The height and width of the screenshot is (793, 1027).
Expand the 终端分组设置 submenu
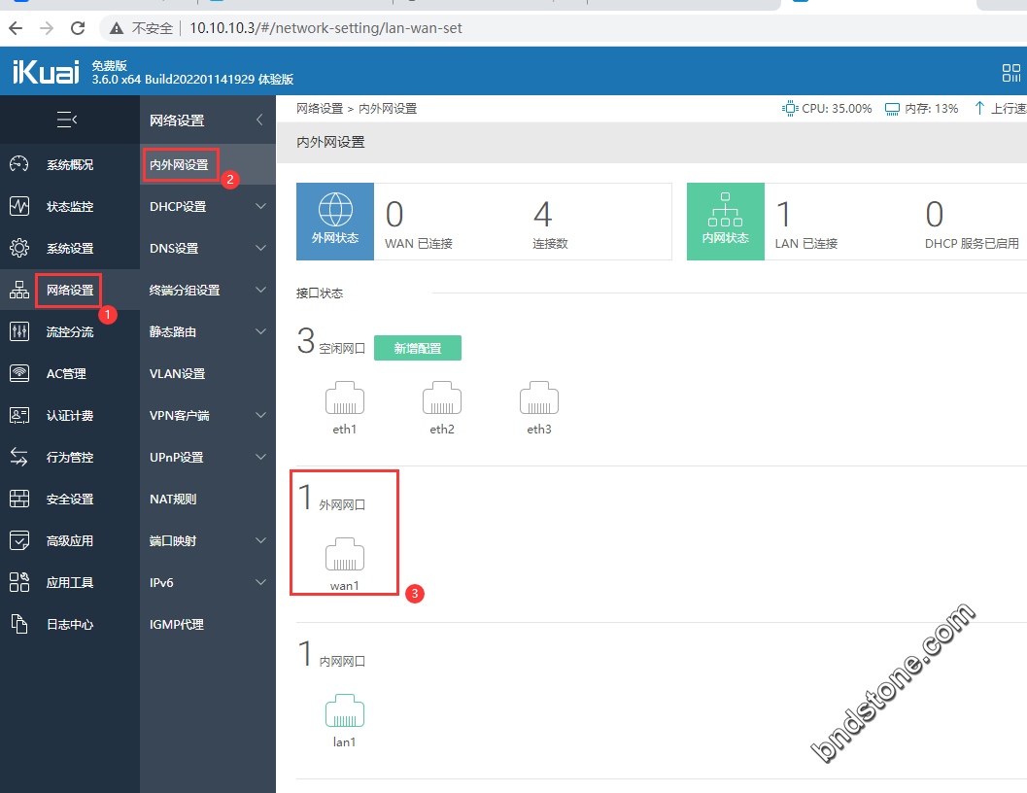tap(260, 290)
